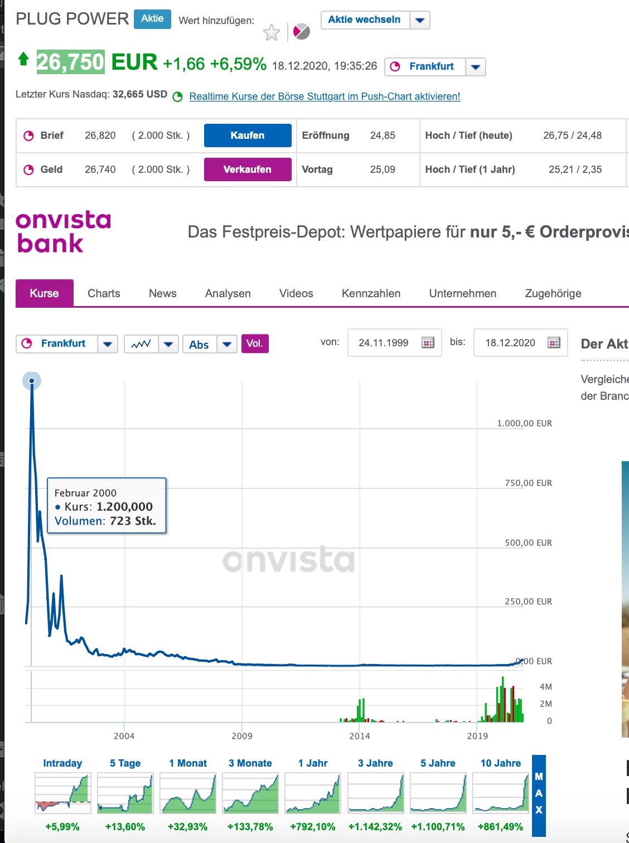Select the chart data point at February 2000
This screenshot has height=843, width=629.
tap(32, 381)
